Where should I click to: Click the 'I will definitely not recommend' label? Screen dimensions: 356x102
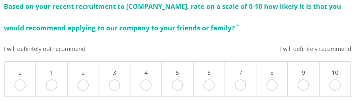click(x=45, y=49)
